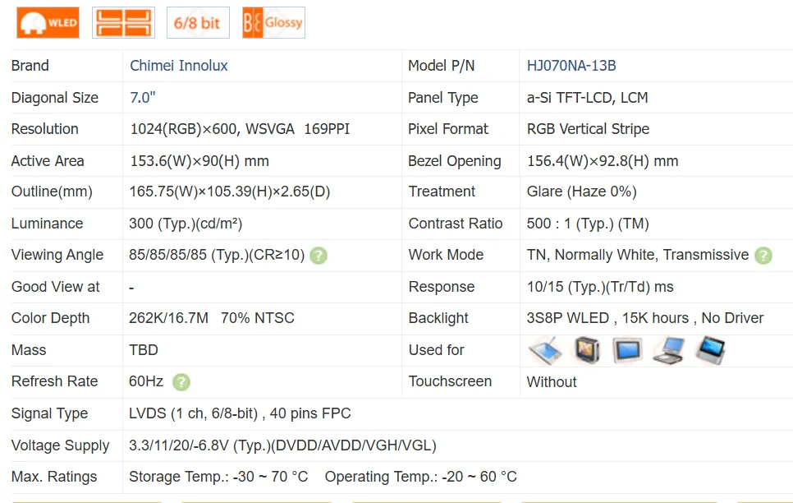
Task: Click the Mass value TBD
Action: pyautogui.click(x=144, y=350)
